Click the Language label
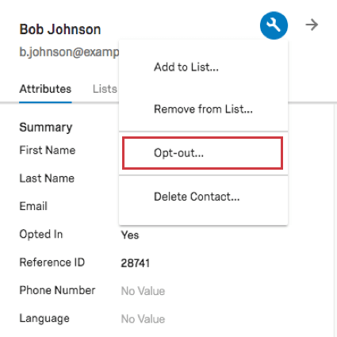The image size is (337, 337). (44, 319)
